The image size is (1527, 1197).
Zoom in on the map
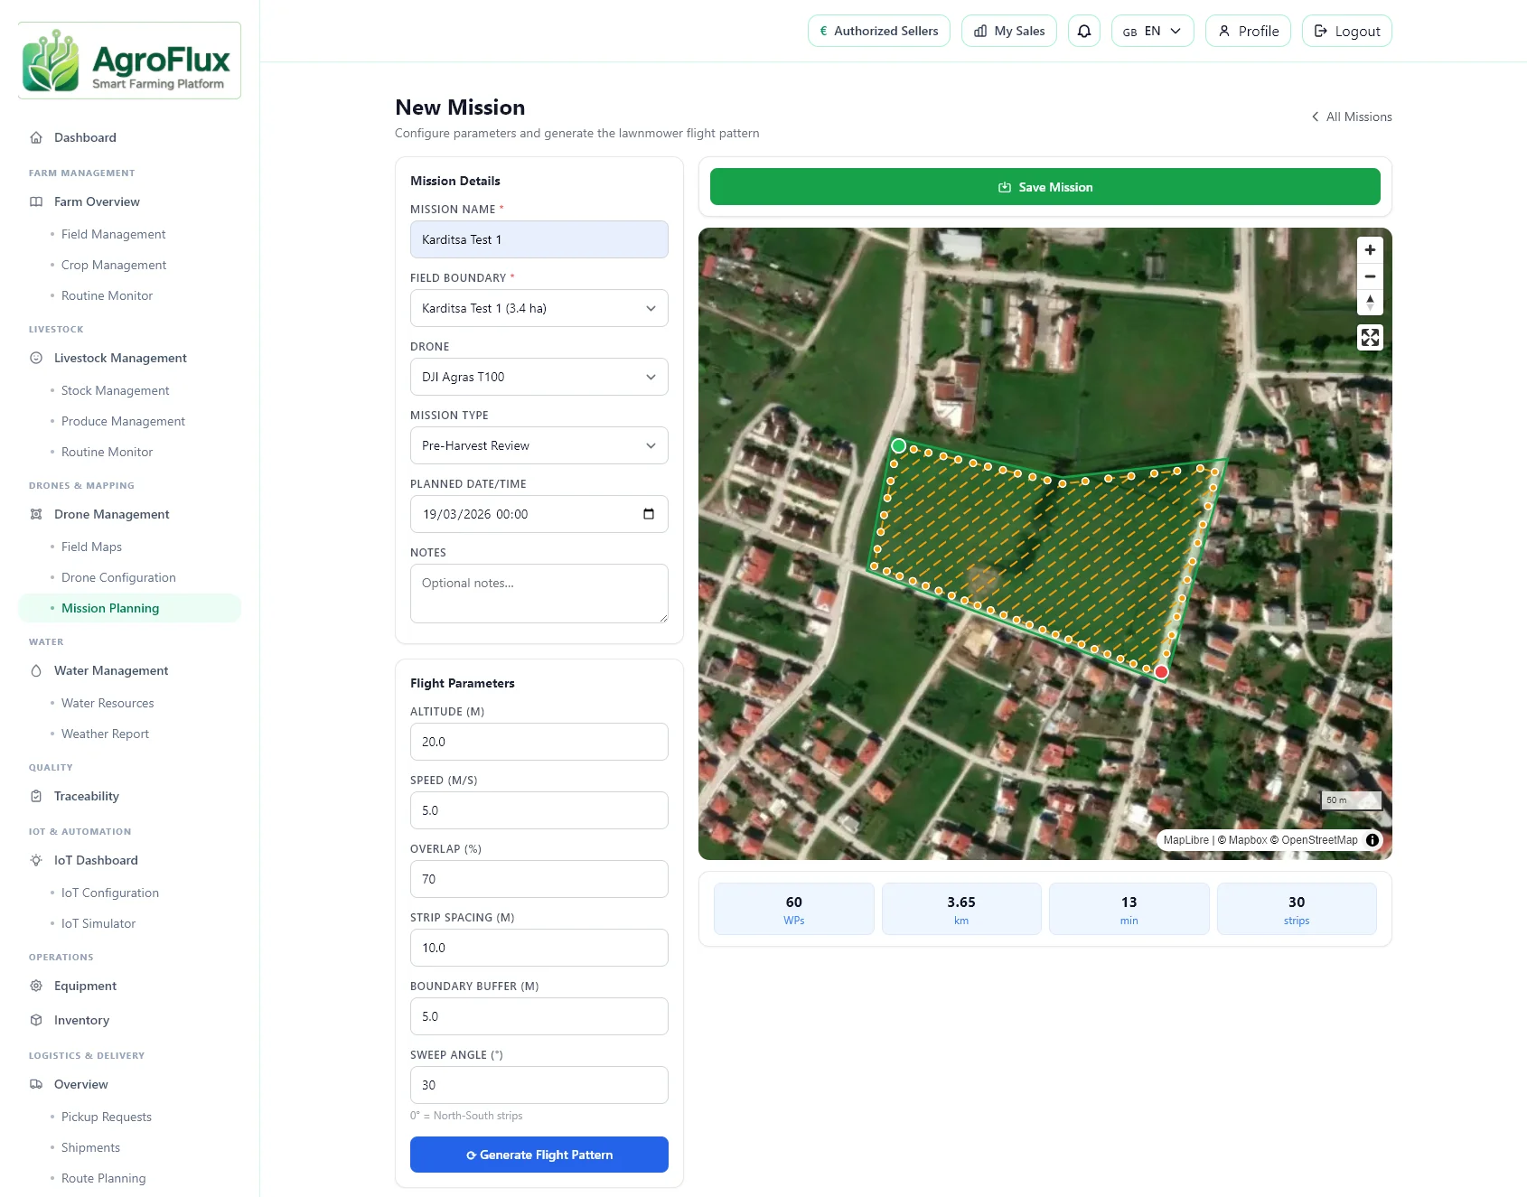1370,250
